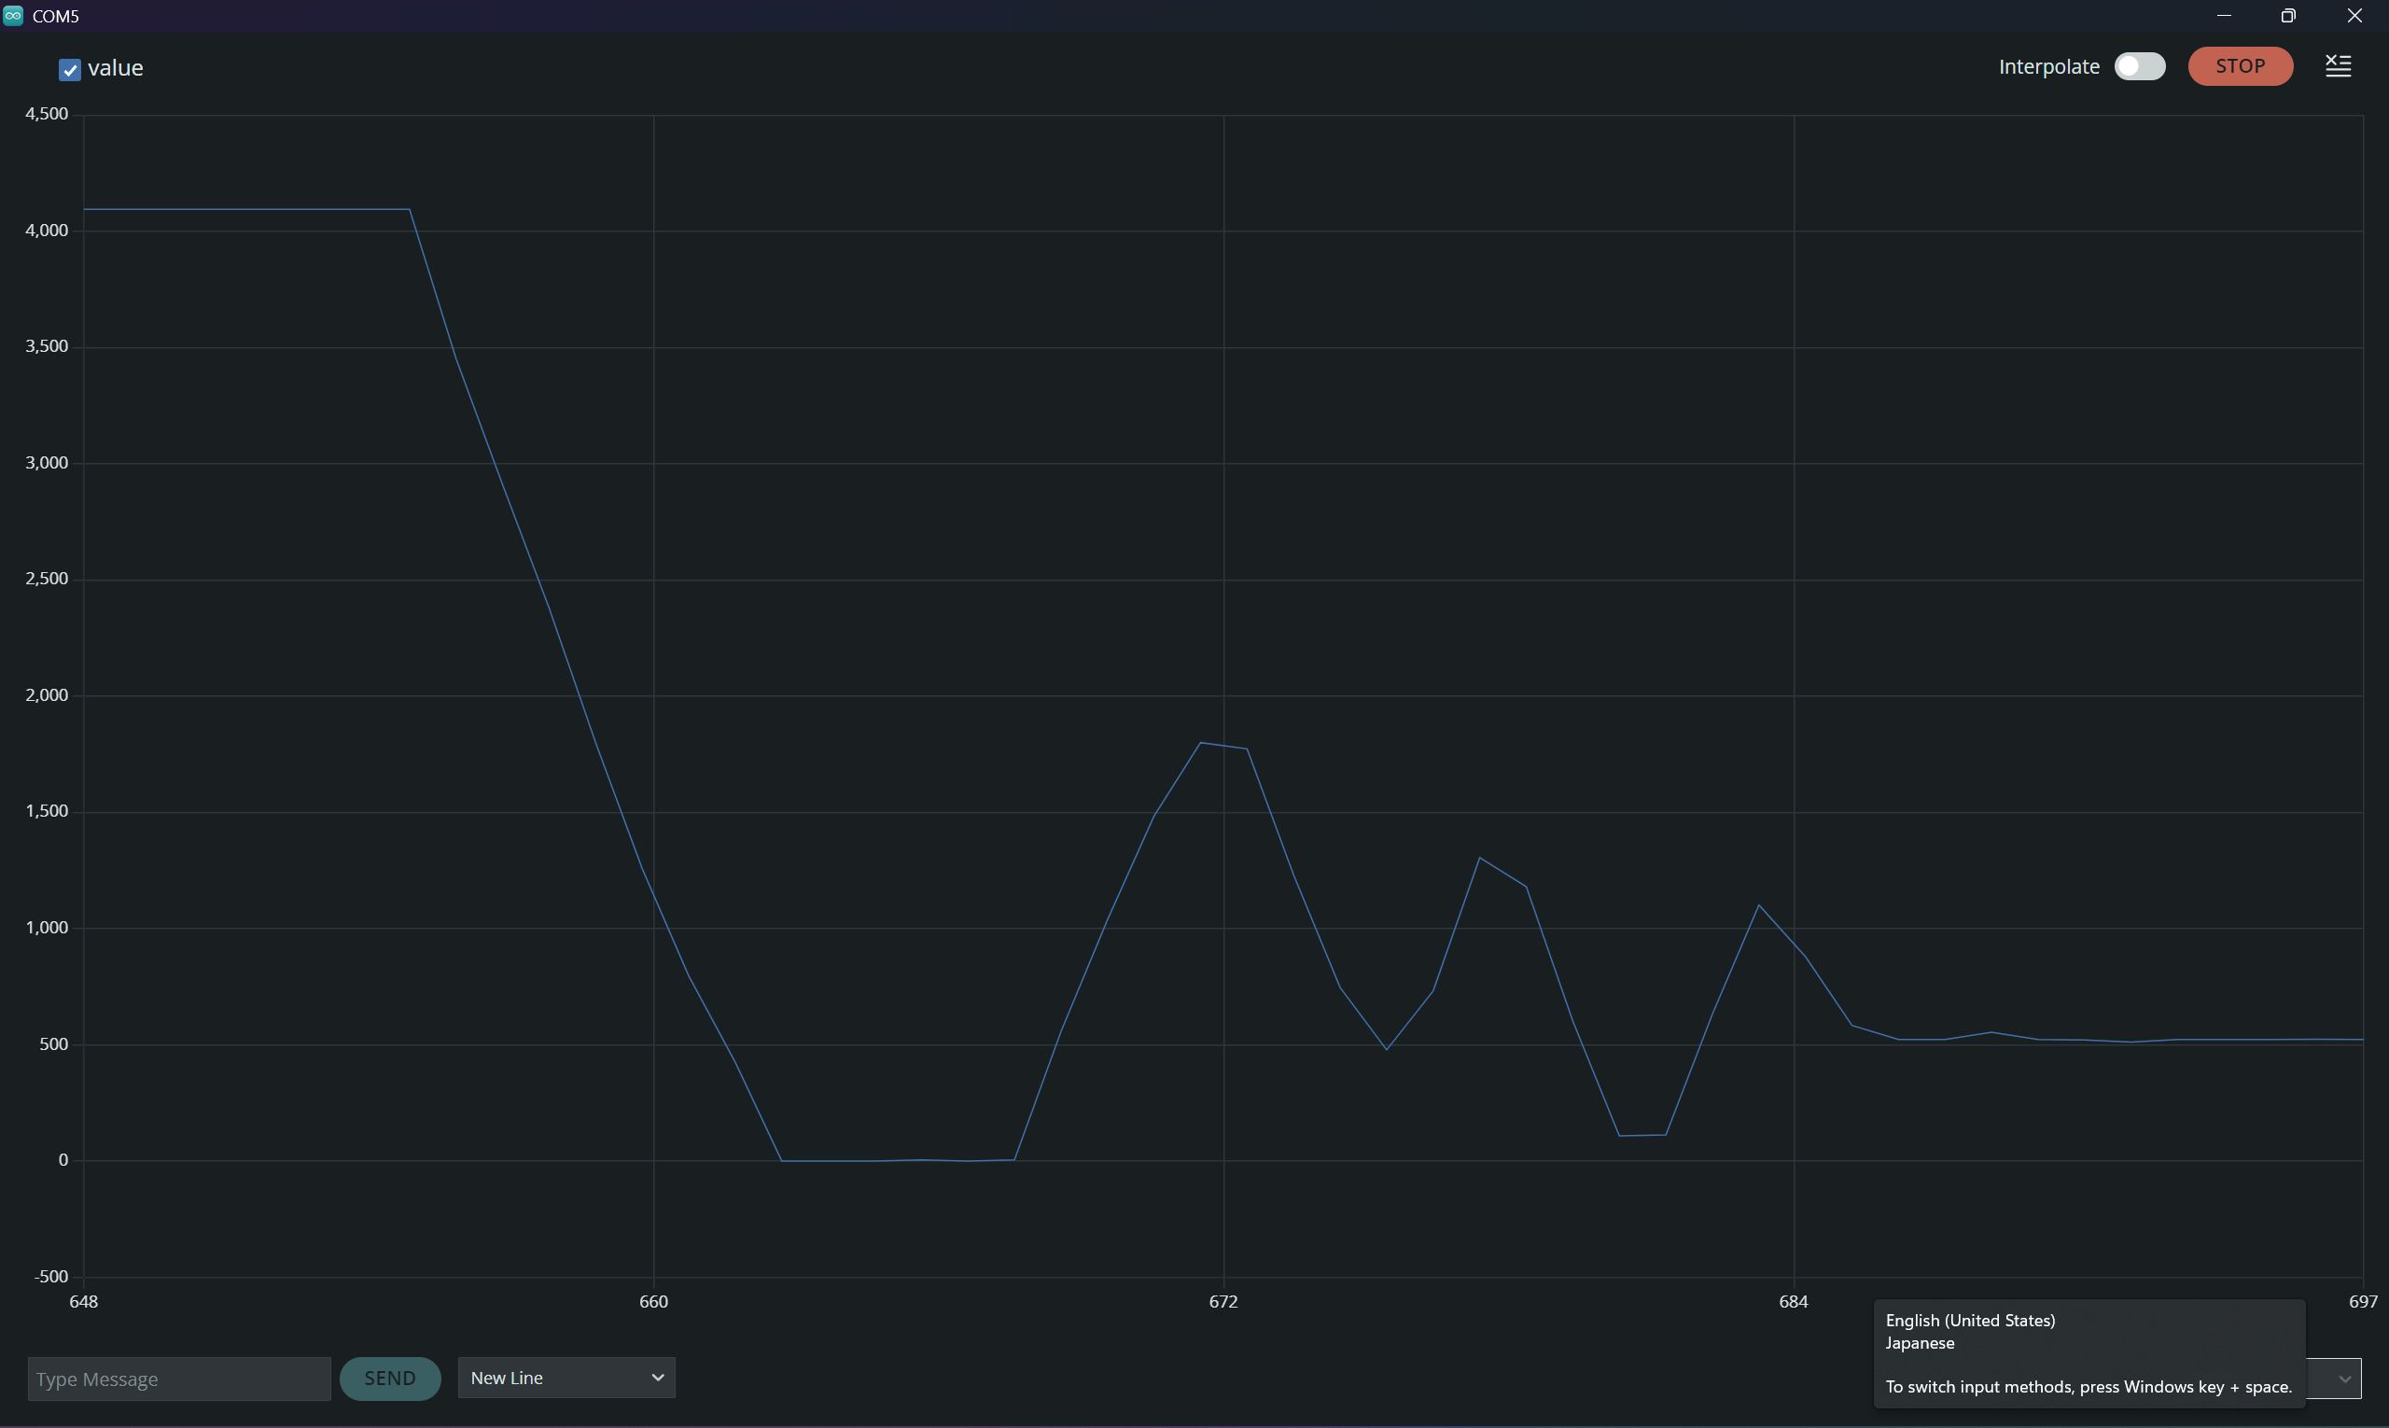
Task: Enable the Interpolate switch
Action: pos(2139,66)
